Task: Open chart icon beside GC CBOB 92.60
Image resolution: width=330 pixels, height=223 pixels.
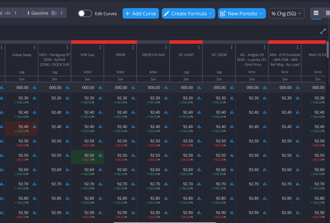Action: (x=232, y=169)
